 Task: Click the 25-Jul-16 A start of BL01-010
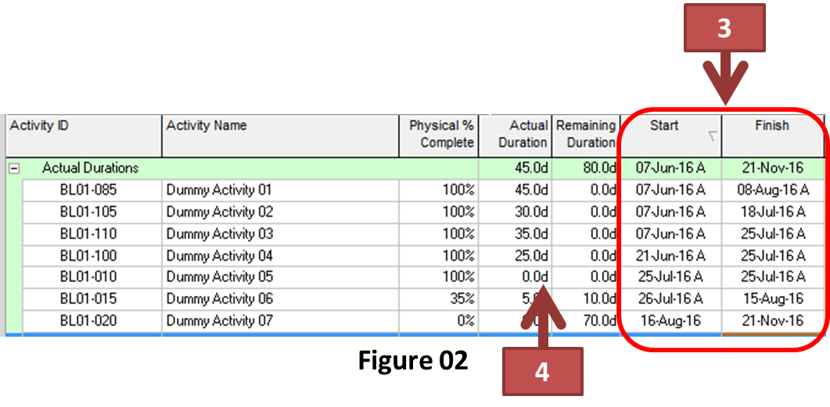670,277
